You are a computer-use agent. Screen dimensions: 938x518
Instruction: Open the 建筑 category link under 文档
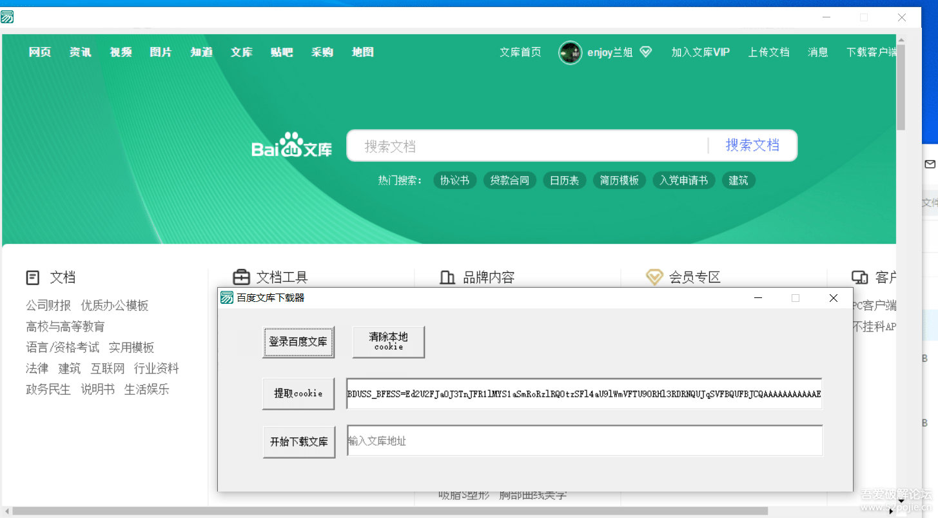tap(70, 368)
